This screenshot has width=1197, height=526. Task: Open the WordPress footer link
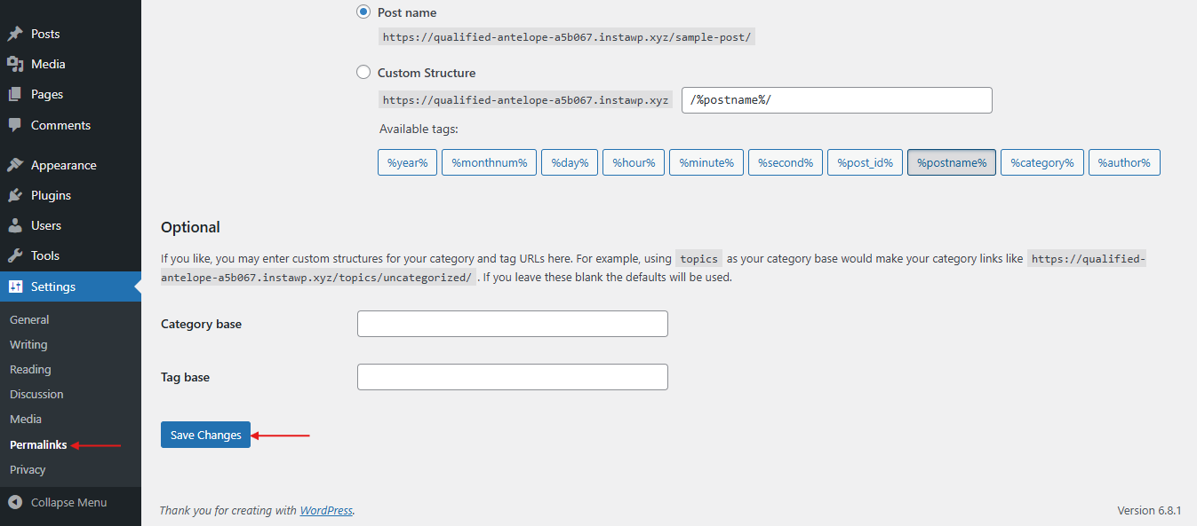(326, 510)
